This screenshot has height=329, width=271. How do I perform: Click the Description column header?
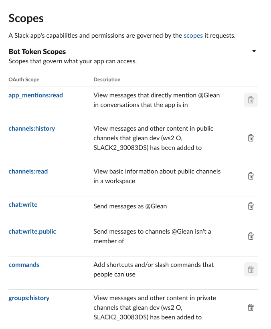click(107, 80)
